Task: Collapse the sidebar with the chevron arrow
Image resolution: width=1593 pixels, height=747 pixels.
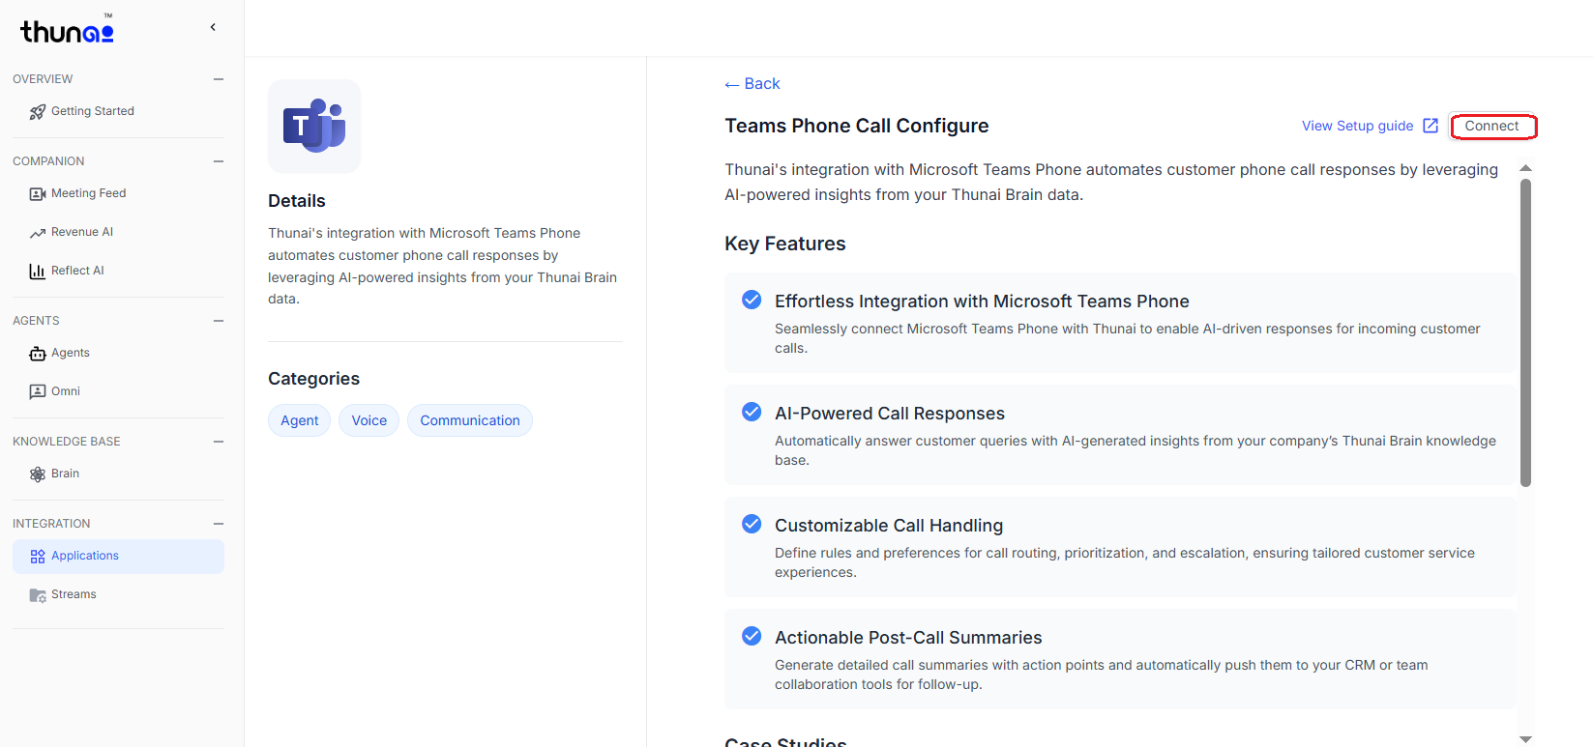Action: coord(213,27)
